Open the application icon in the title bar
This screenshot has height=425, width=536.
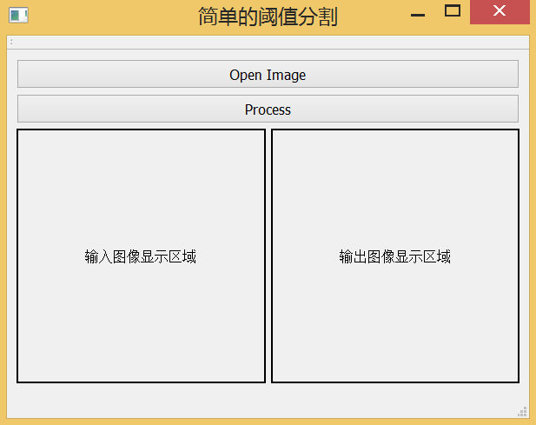click(18, 15)
